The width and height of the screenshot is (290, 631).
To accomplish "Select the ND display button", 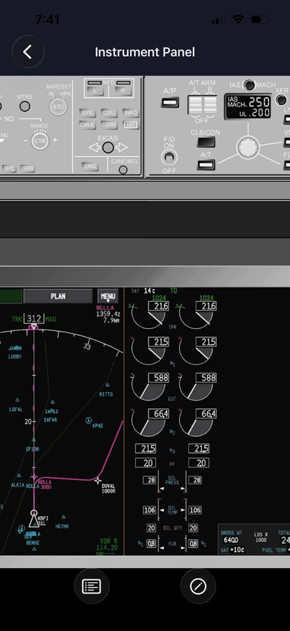I will coord(130,124).
